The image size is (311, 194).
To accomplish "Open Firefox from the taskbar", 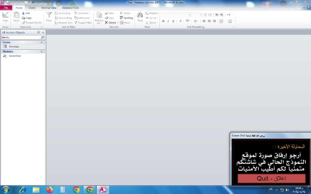I will tap(49, 190).
